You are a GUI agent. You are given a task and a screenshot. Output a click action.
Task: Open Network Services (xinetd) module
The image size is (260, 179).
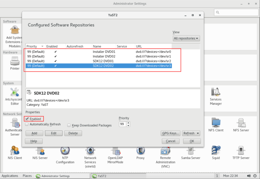[90, 151]
